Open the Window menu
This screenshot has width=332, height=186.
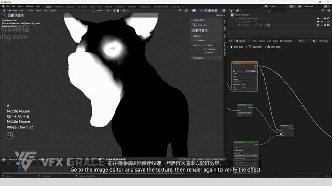click(30, 6)
